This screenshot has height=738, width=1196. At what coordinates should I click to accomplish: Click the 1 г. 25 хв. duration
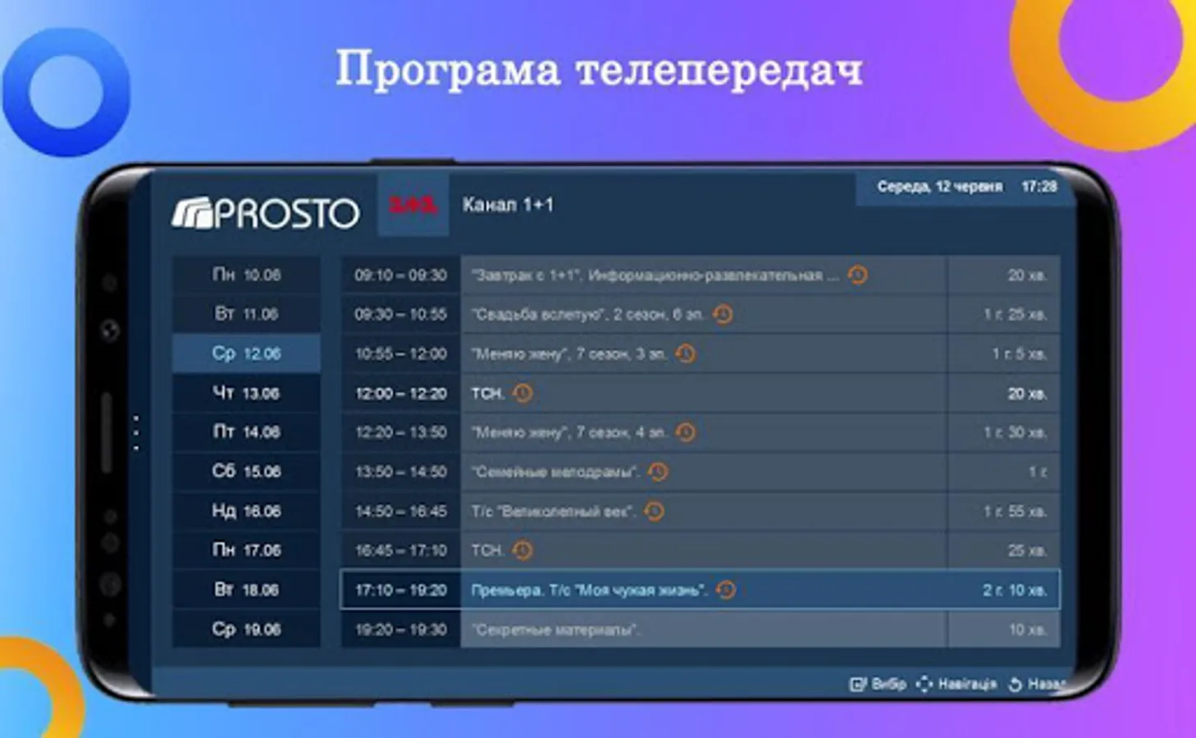click(x=1016, y=314)
